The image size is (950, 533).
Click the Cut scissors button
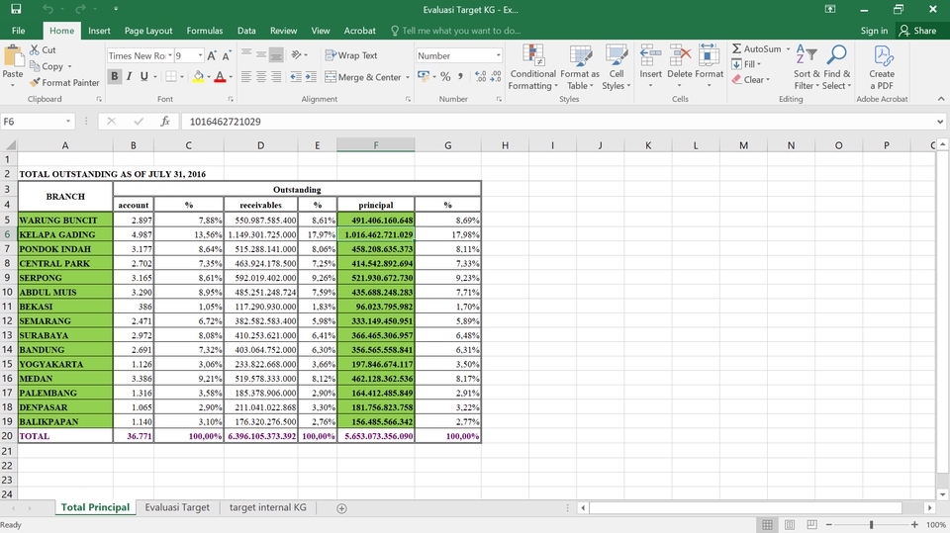click(x=43, y=49)
